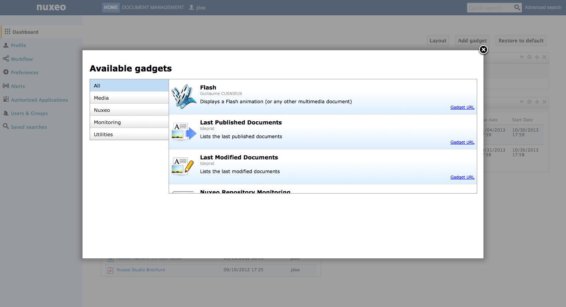The image size is (566, 307).
Task: Close the Available gadgets popup
Action: [x=483, y=49]
